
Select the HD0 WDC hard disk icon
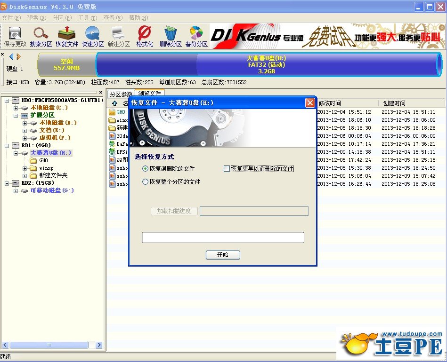tap(16, 100)
